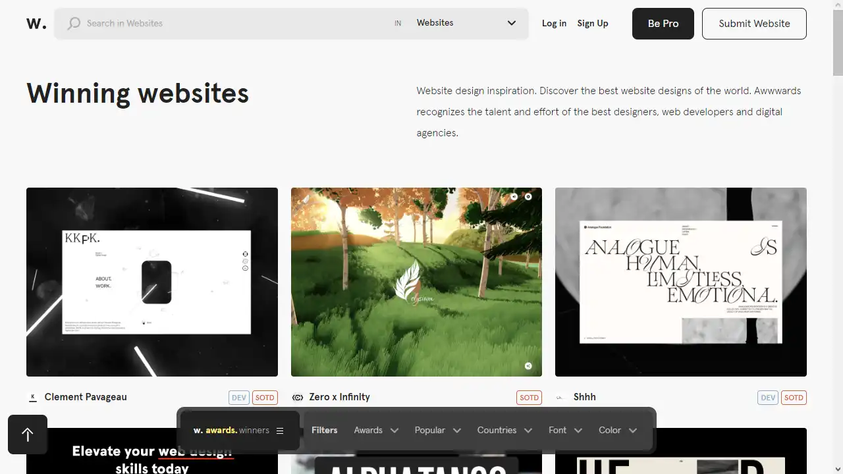Screen dimensions: 843x474
Task: Open the Shhh creator's avatar
Action: pyautogui.click(x=560, y=397)
